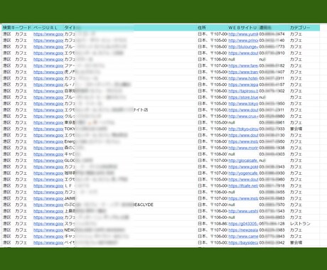This screenshot has width=327, height=270.
Task: Open the http://www.ueshi website link
Action: (243, 211)
